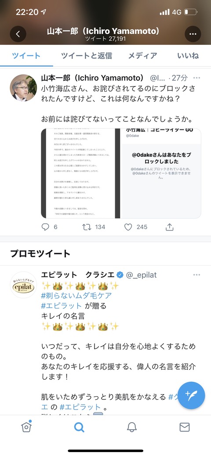This screenshot has width=211, height=456.
Task: Open the #剃らないムダ毛ケア hashtag
Action: coord(76,295)
